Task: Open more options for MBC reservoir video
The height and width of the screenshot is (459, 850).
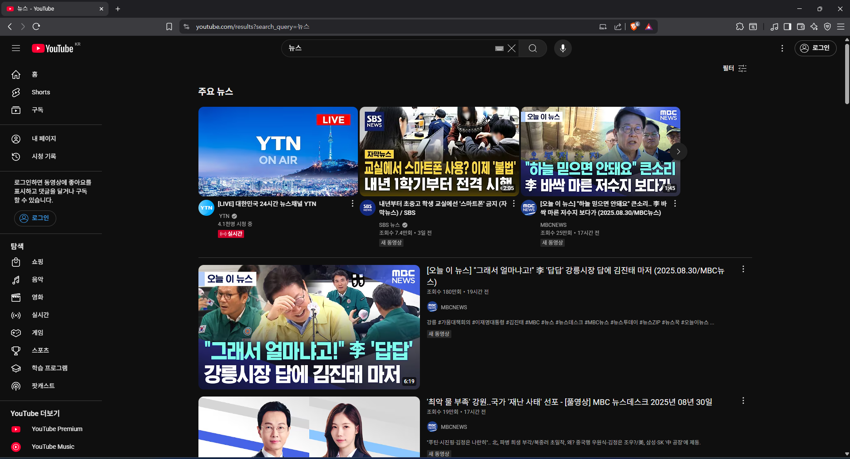Action: click(675, 204)
